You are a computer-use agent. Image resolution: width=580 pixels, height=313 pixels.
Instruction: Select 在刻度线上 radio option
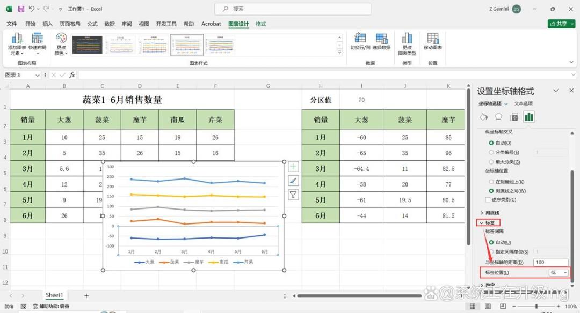(491, 182)
